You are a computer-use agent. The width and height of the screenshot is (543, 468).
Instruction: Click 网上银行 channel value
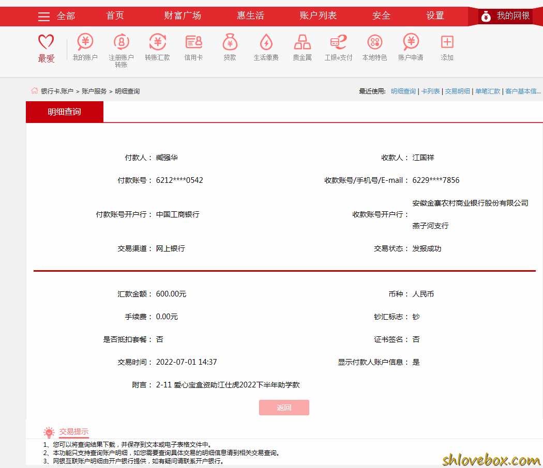(x=170, y=248)
